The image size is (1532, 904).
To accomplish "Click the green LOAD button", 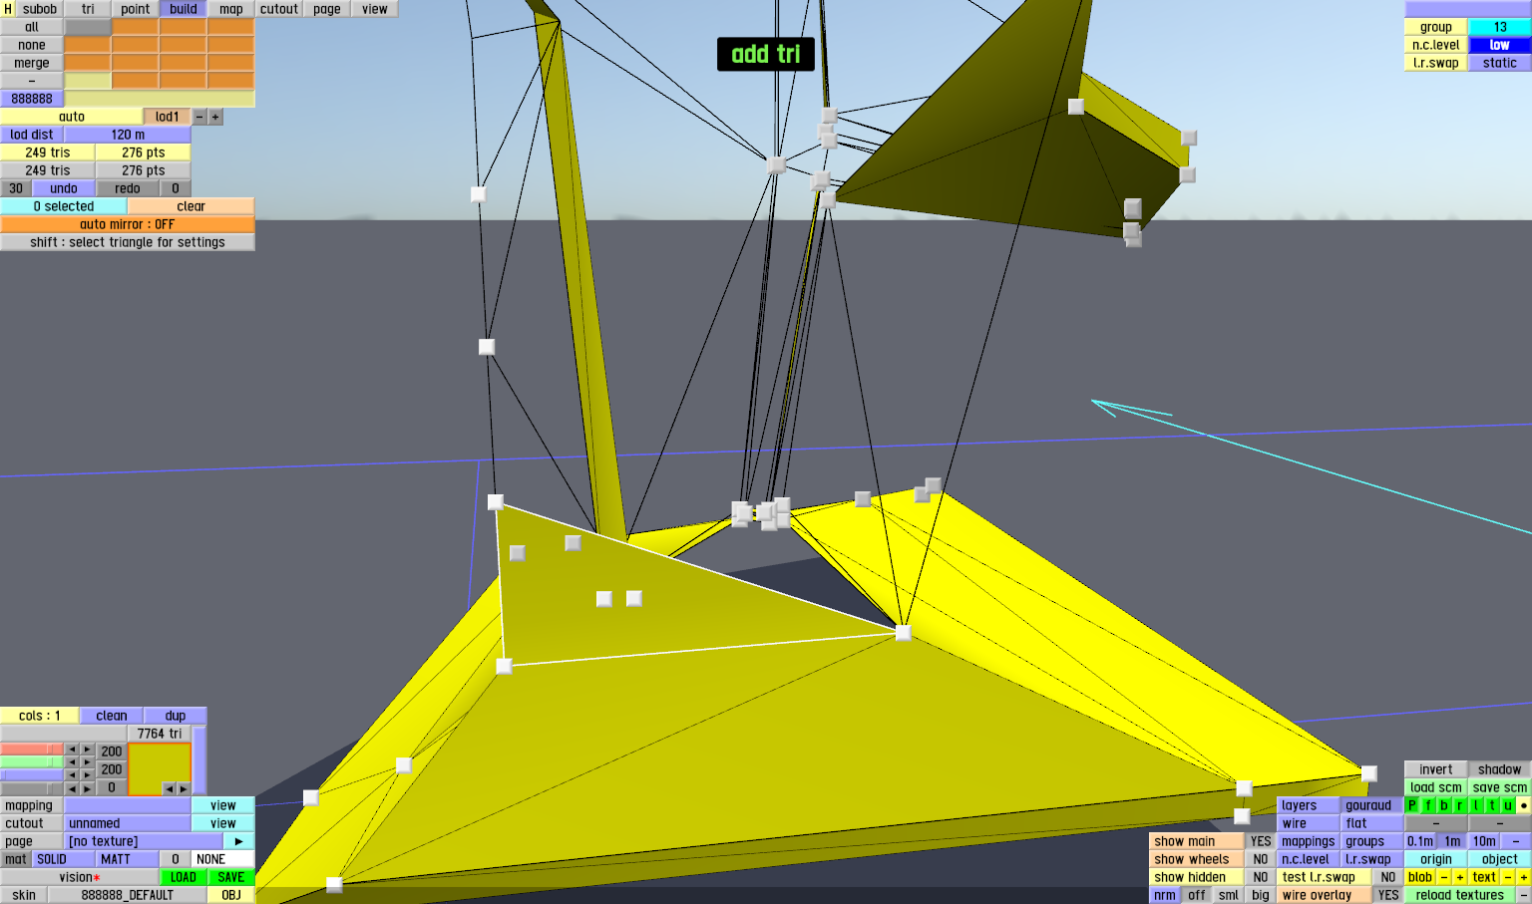I will point(184,877).
